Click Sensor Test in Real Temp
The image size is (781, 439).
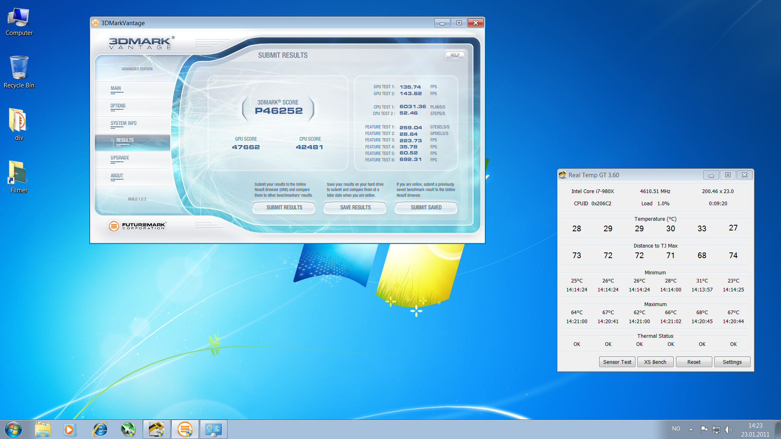[x=617, y=362]
